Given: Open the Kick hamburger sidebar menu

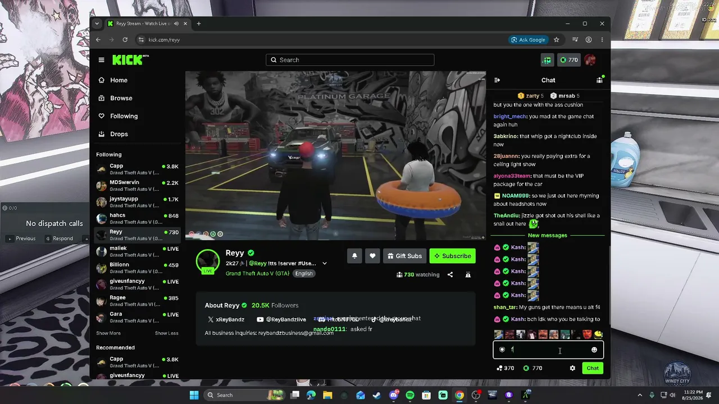Looking at the screenshot, I should pyautogui.click(x=101, y=60).
